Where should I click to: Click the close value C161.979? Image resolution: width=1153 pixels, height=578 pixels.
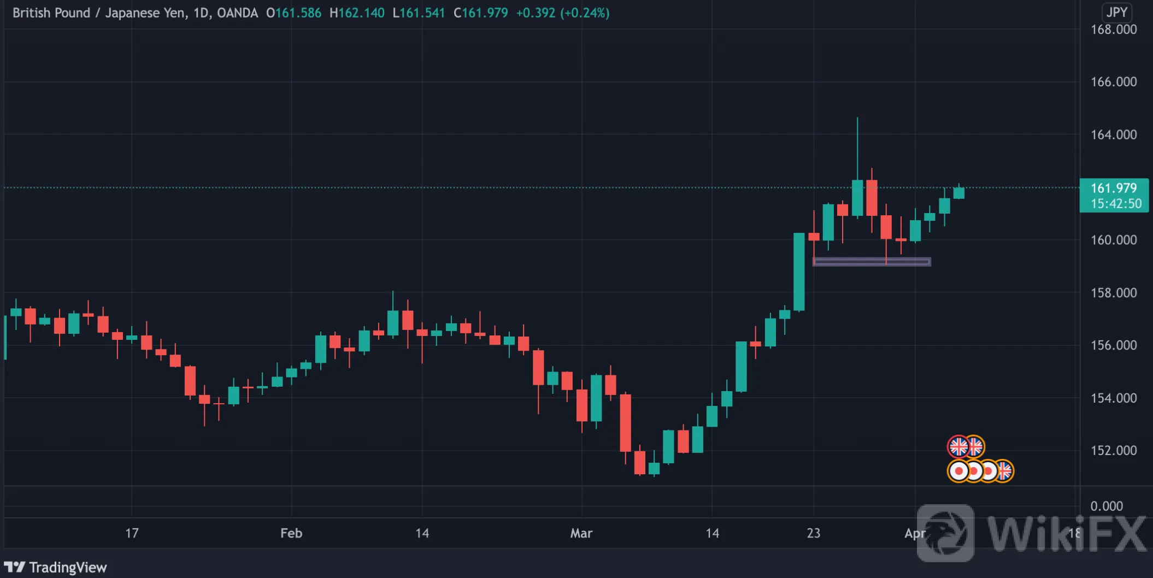coord(481,13)
